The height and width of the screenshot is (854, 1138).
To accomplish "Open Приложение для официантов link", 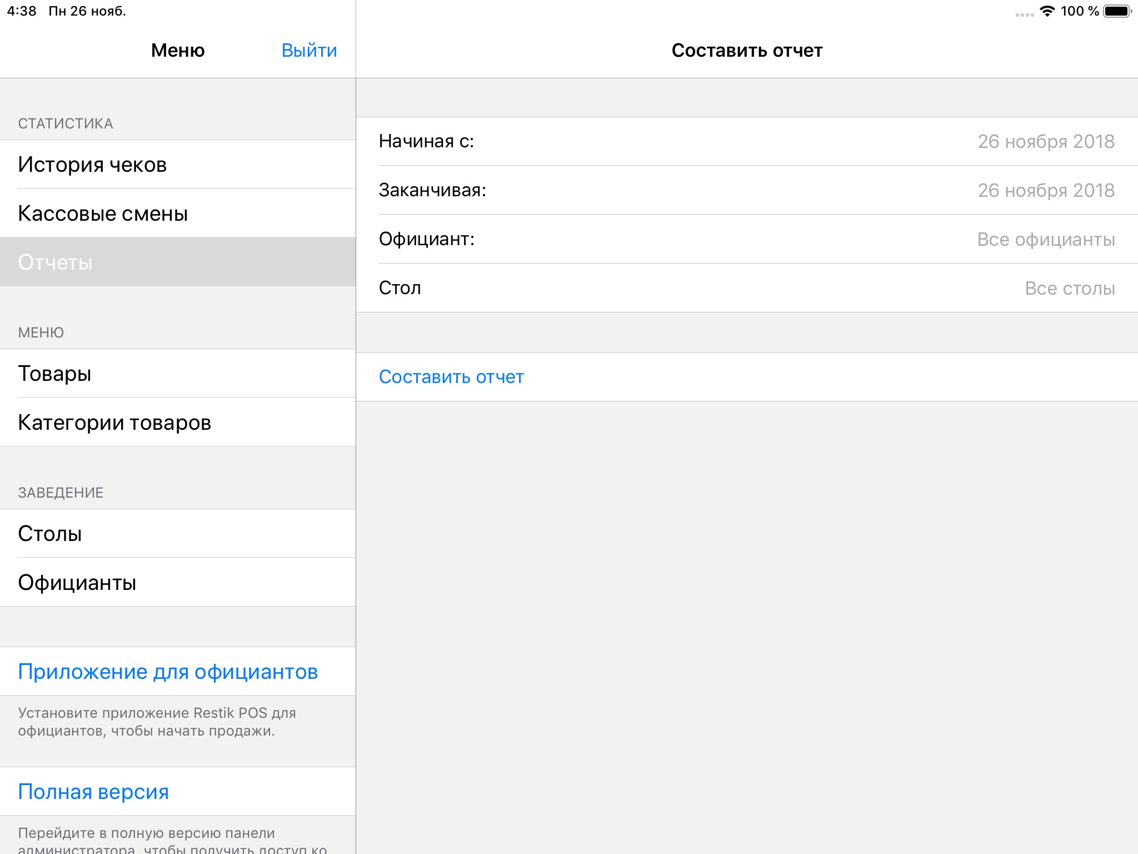I will [x=168, y=672].
